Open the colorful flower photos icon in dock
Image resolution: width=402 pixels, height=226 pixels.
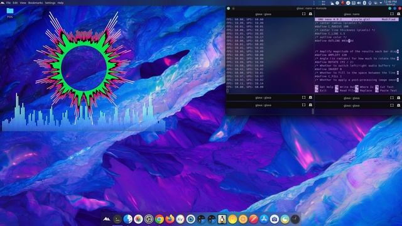(138, 219)
